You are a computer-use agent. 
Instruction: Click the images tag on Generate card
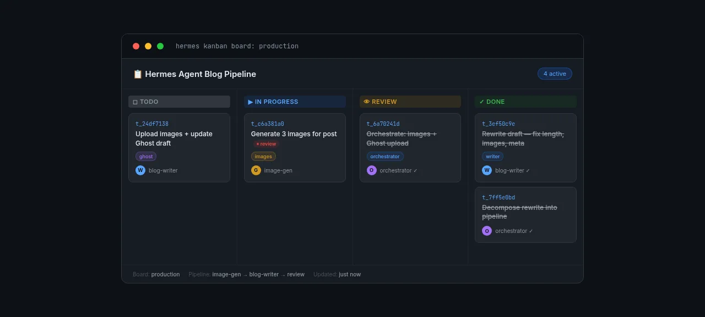pos(263,157)
